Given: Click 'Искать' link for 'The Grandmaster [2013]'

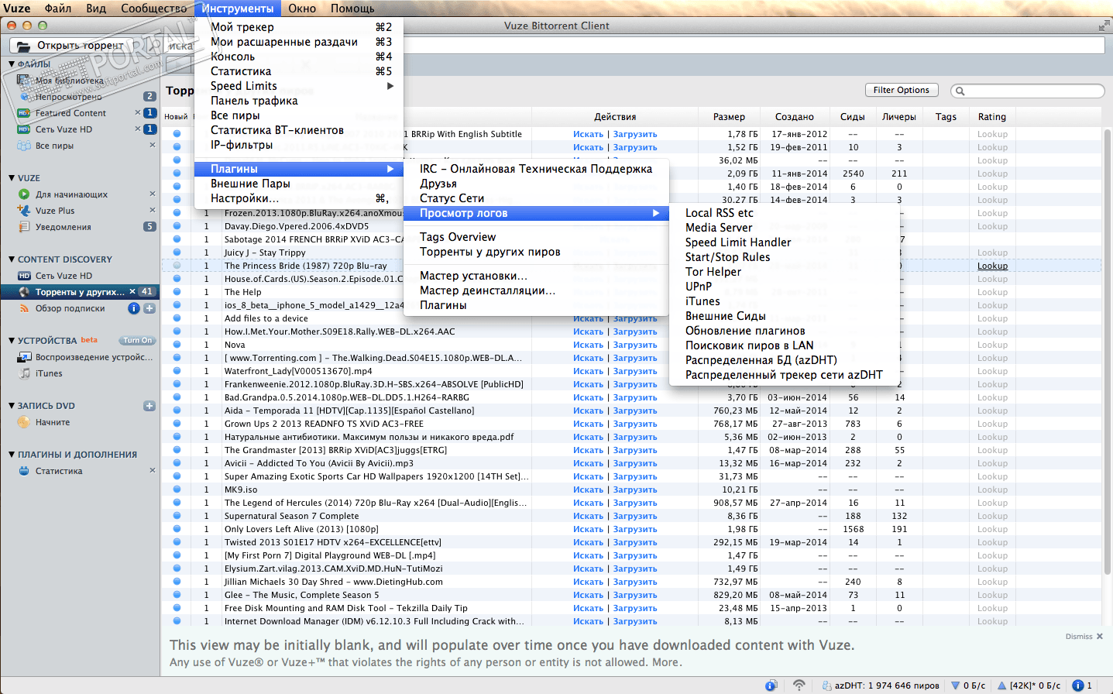Looking at the screenshot, I should click(588, 450).
